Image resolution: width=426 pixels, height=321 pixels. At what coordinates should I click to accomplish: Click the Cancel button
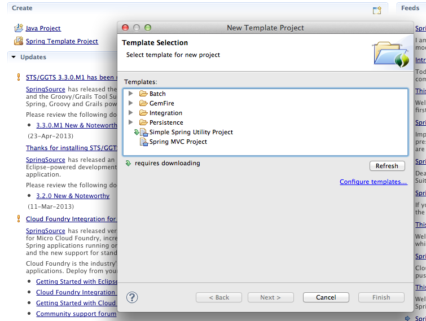click(x=326, y=297)
